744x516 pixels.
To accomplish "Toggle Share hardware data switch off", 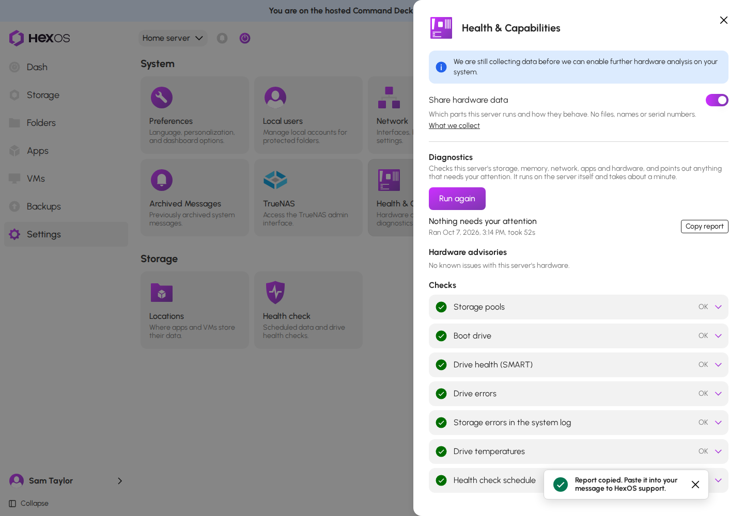I will (x=717, y=100).
